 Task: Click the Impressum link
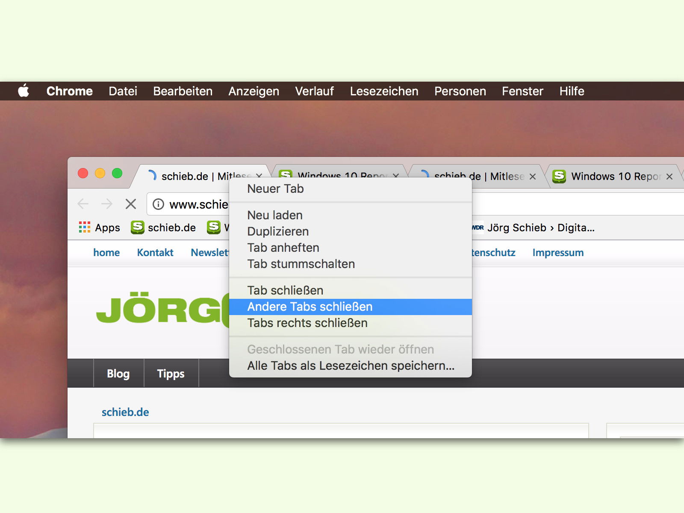558,253
